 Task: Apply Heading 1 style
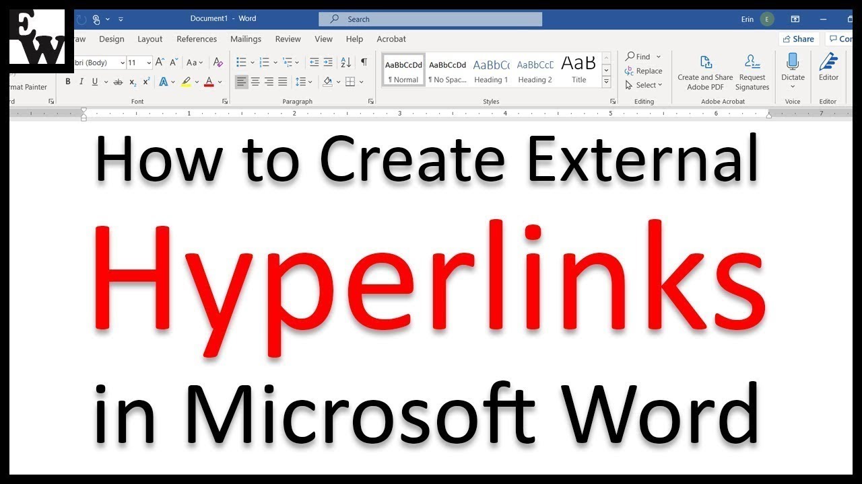[492, 71]
